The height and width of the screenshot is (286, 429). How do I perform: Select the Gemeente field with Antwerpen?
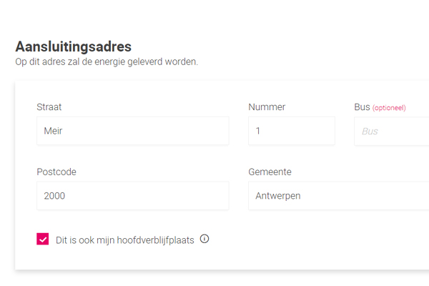pos(338,196)
